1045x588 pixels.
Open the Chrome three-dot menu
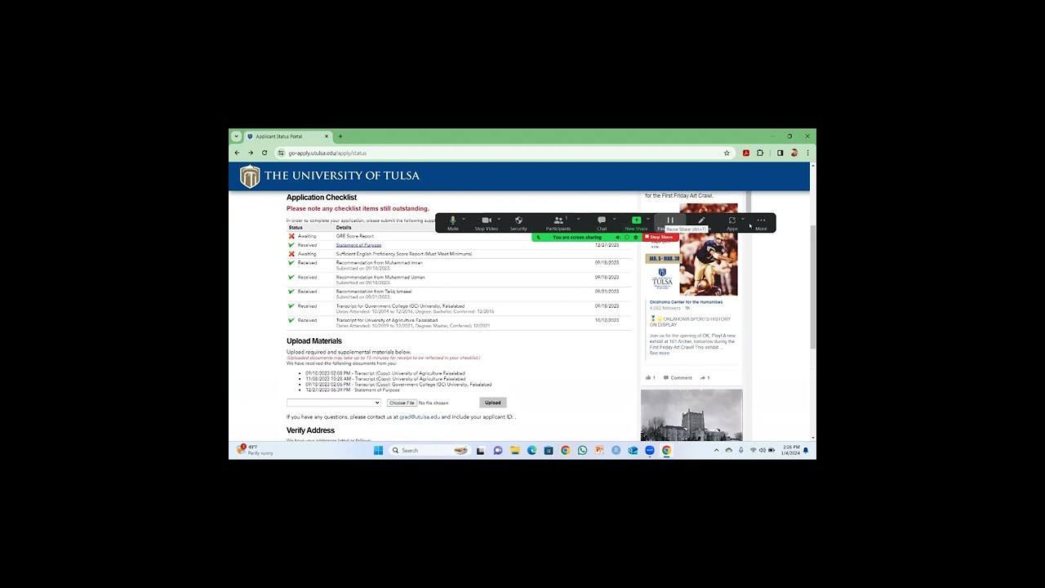[807, 153]
